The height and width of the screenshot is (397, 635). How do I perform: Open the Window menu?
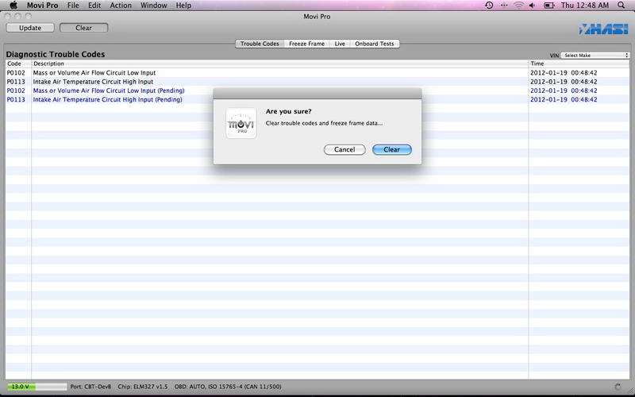pos(154,6)
